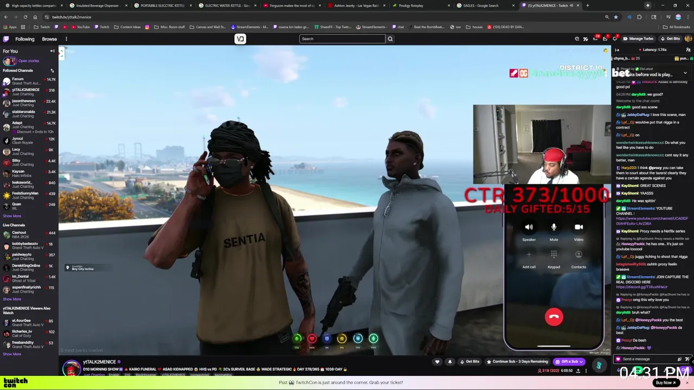Screen dimensions: 694x390
Task: Open Adapt channel in sidebar
Action: [x=28, y=127]
